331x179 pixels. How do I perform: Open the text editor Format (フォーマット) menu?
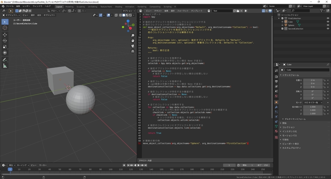183,11
